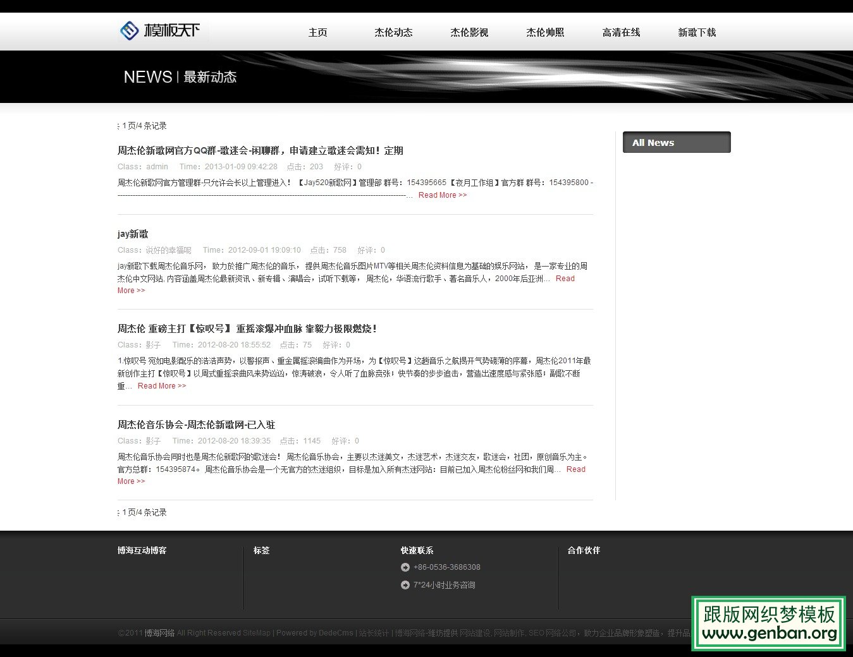
Task: Open the SiteMap link in footer
Action: tap(257, 632)
